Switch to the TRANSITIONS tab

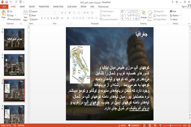coord(44,7)
